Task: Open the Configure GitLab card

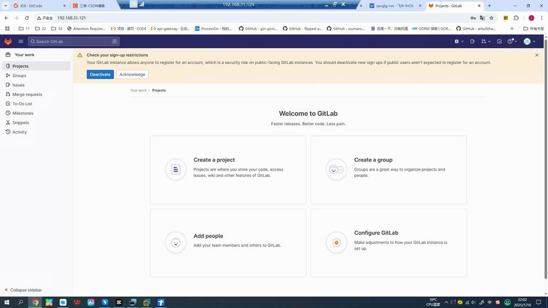Action: 388,243
